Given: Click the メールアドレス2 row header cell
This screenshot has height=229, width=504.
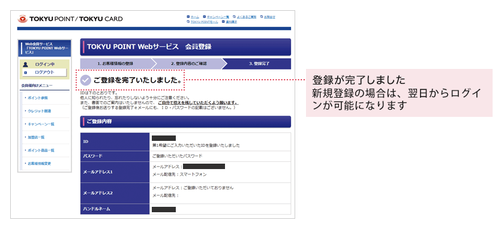Looking at the screenshot, I should (x=115, y=193).
